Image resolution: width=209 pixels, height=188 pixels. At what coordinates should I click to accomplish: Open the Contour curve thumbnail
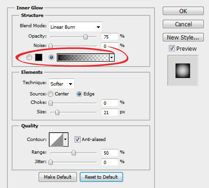[56, 140]
